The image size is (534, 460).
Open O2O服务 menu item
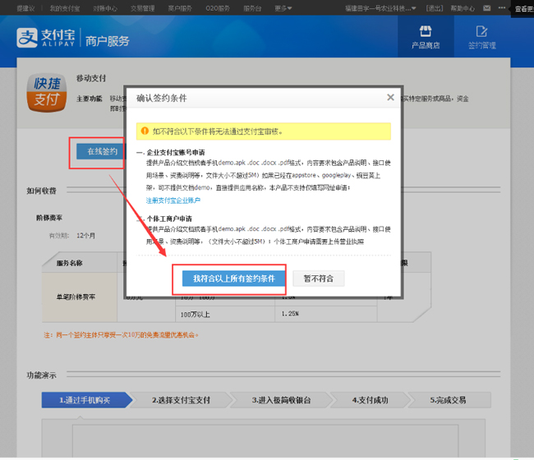(218, 8)
